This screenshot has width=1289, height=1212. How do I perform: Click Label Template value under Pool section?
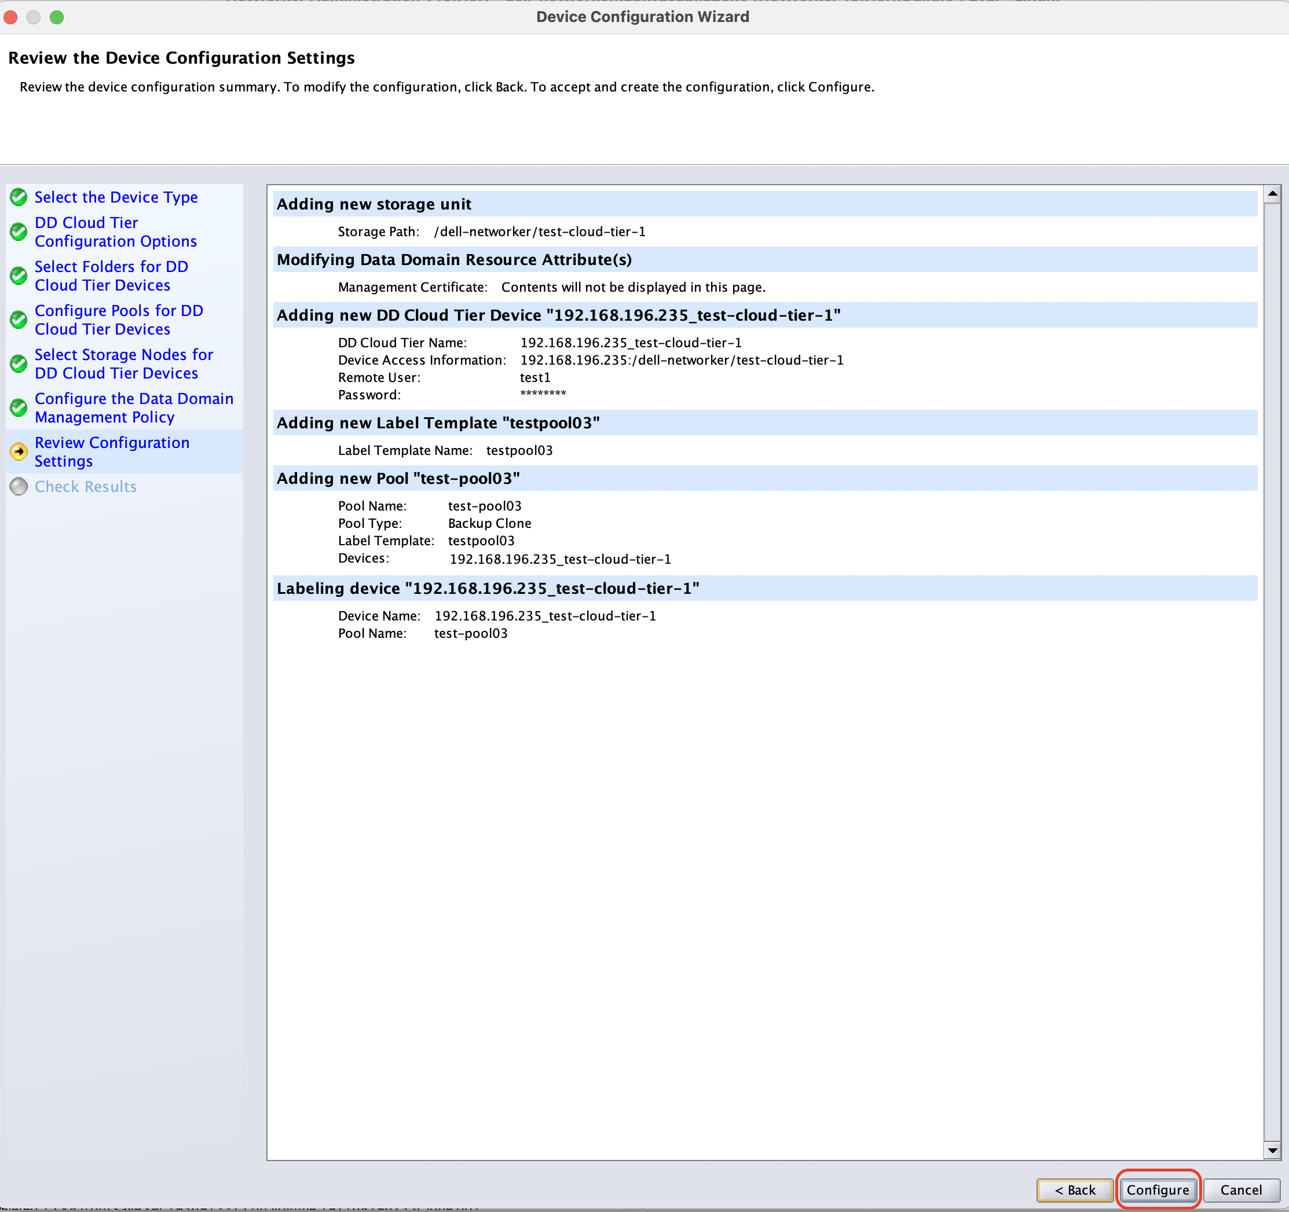481,541
